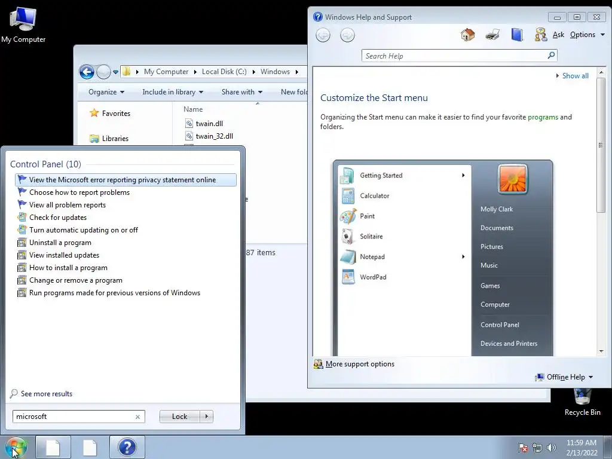Screen dimensions: 612x459
Task: Click Explorer back navigation arrow
Action: 87,72
